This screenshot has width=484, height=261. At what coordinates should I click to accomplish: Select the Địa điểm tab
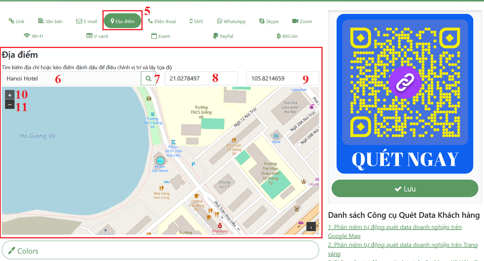coord(123,21)
